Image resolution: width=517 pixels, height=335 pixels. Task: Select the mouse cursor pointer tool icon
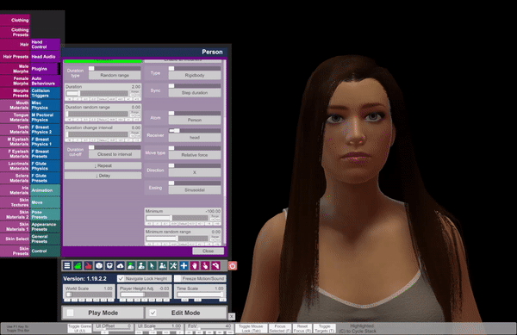(x=152, y=265)
